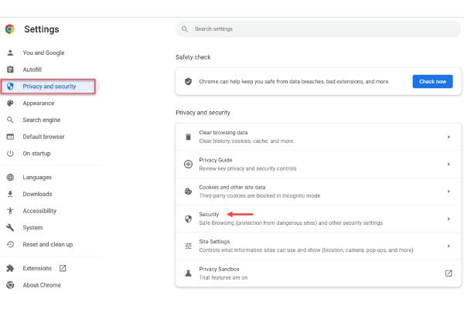Click the external link icon next to Extensions
Image resolution: width=464 pixels, height=309 pixels.
(63, 268)
